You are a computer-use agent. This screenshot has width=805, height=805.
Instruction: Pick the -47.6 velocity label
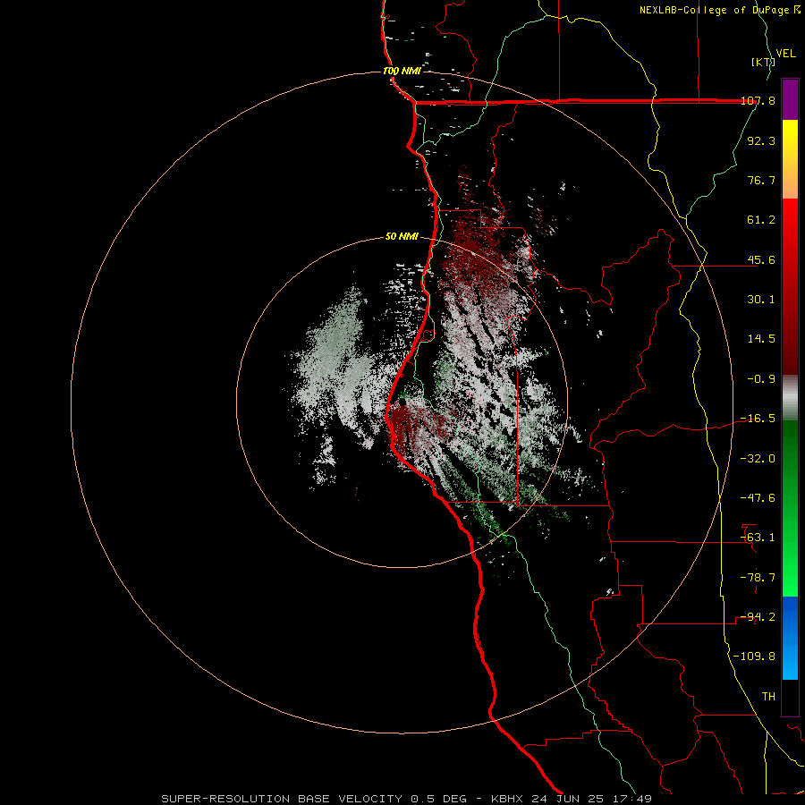coord(758,498)
